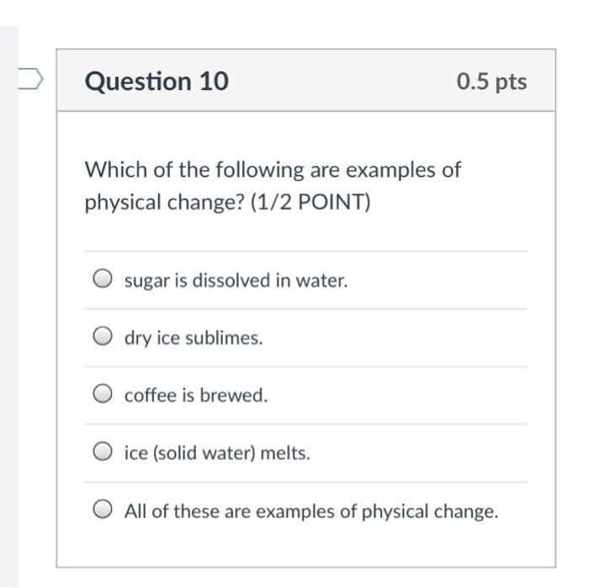Click the 'All of these are examples of physical change.' text
This screenshot has width=589, height=588.
click(x=311, y=511)
